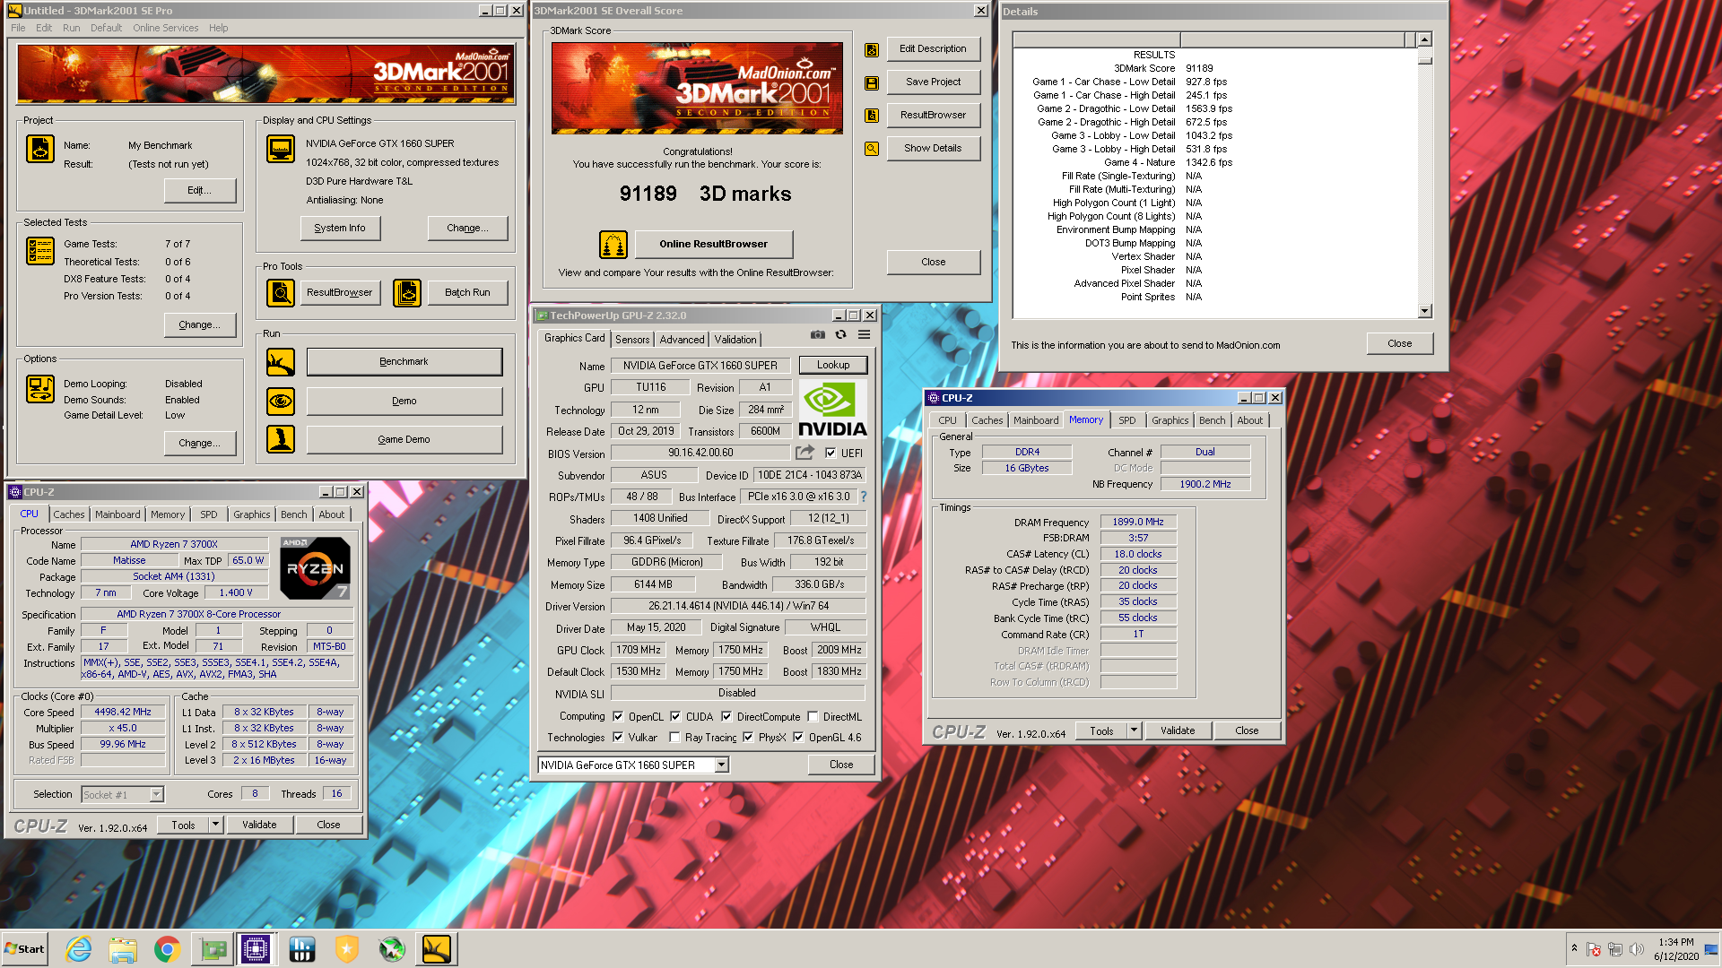Launch Google Chrome from the taskbar
This screenshot has height=968, width=1722.
point(167,949)
